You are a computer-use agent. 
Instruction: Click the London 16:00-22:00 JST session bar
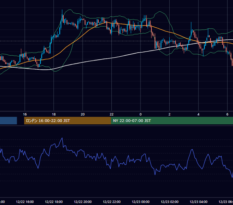(68, 121)
